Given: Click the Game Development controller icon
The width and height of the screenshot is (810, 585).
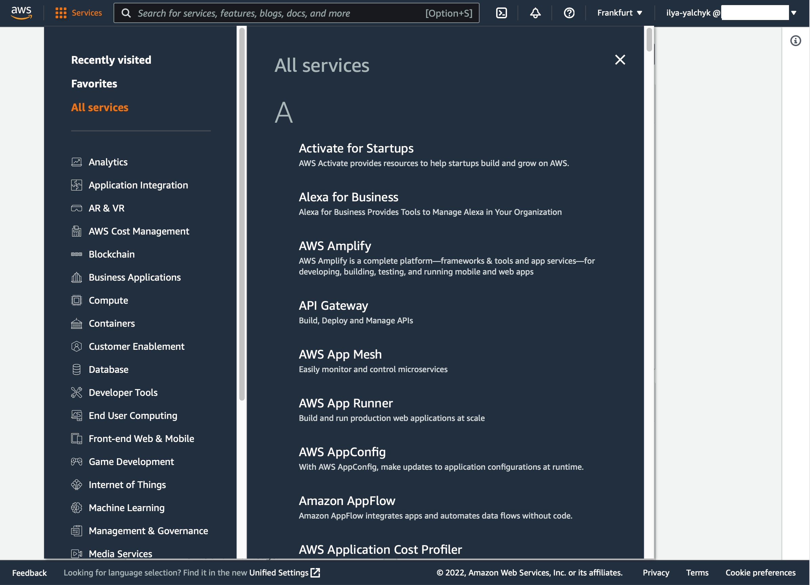Looking at the screenshot, I should [x=77, y=462].
